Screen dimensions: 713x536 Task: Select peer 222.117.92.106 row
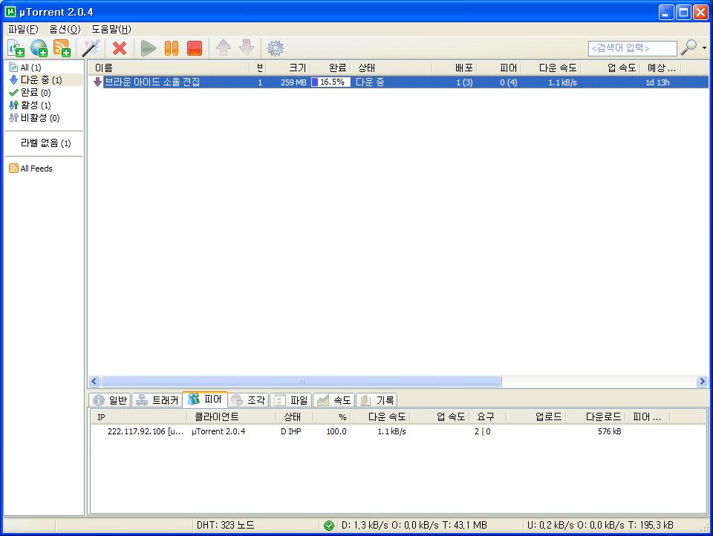coord(398,431)
